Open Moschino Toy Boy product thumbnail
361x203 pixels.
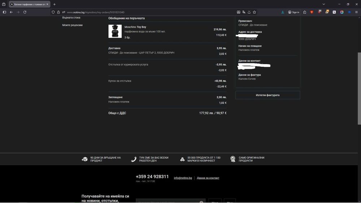pyautogui.click(x=115, y=31)
